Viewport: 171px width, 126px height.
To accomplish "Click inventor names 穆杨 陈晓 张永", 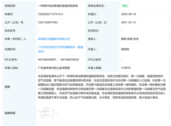I will click(x=130, y=39).
